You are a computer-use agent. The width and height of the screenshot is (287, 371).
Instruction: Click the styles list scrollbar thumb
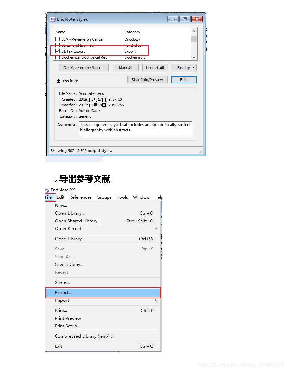(x=194, y=39)
